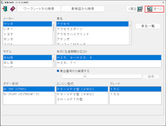Select BM系 model
The image size is (166, 126).
coord(27,57)
